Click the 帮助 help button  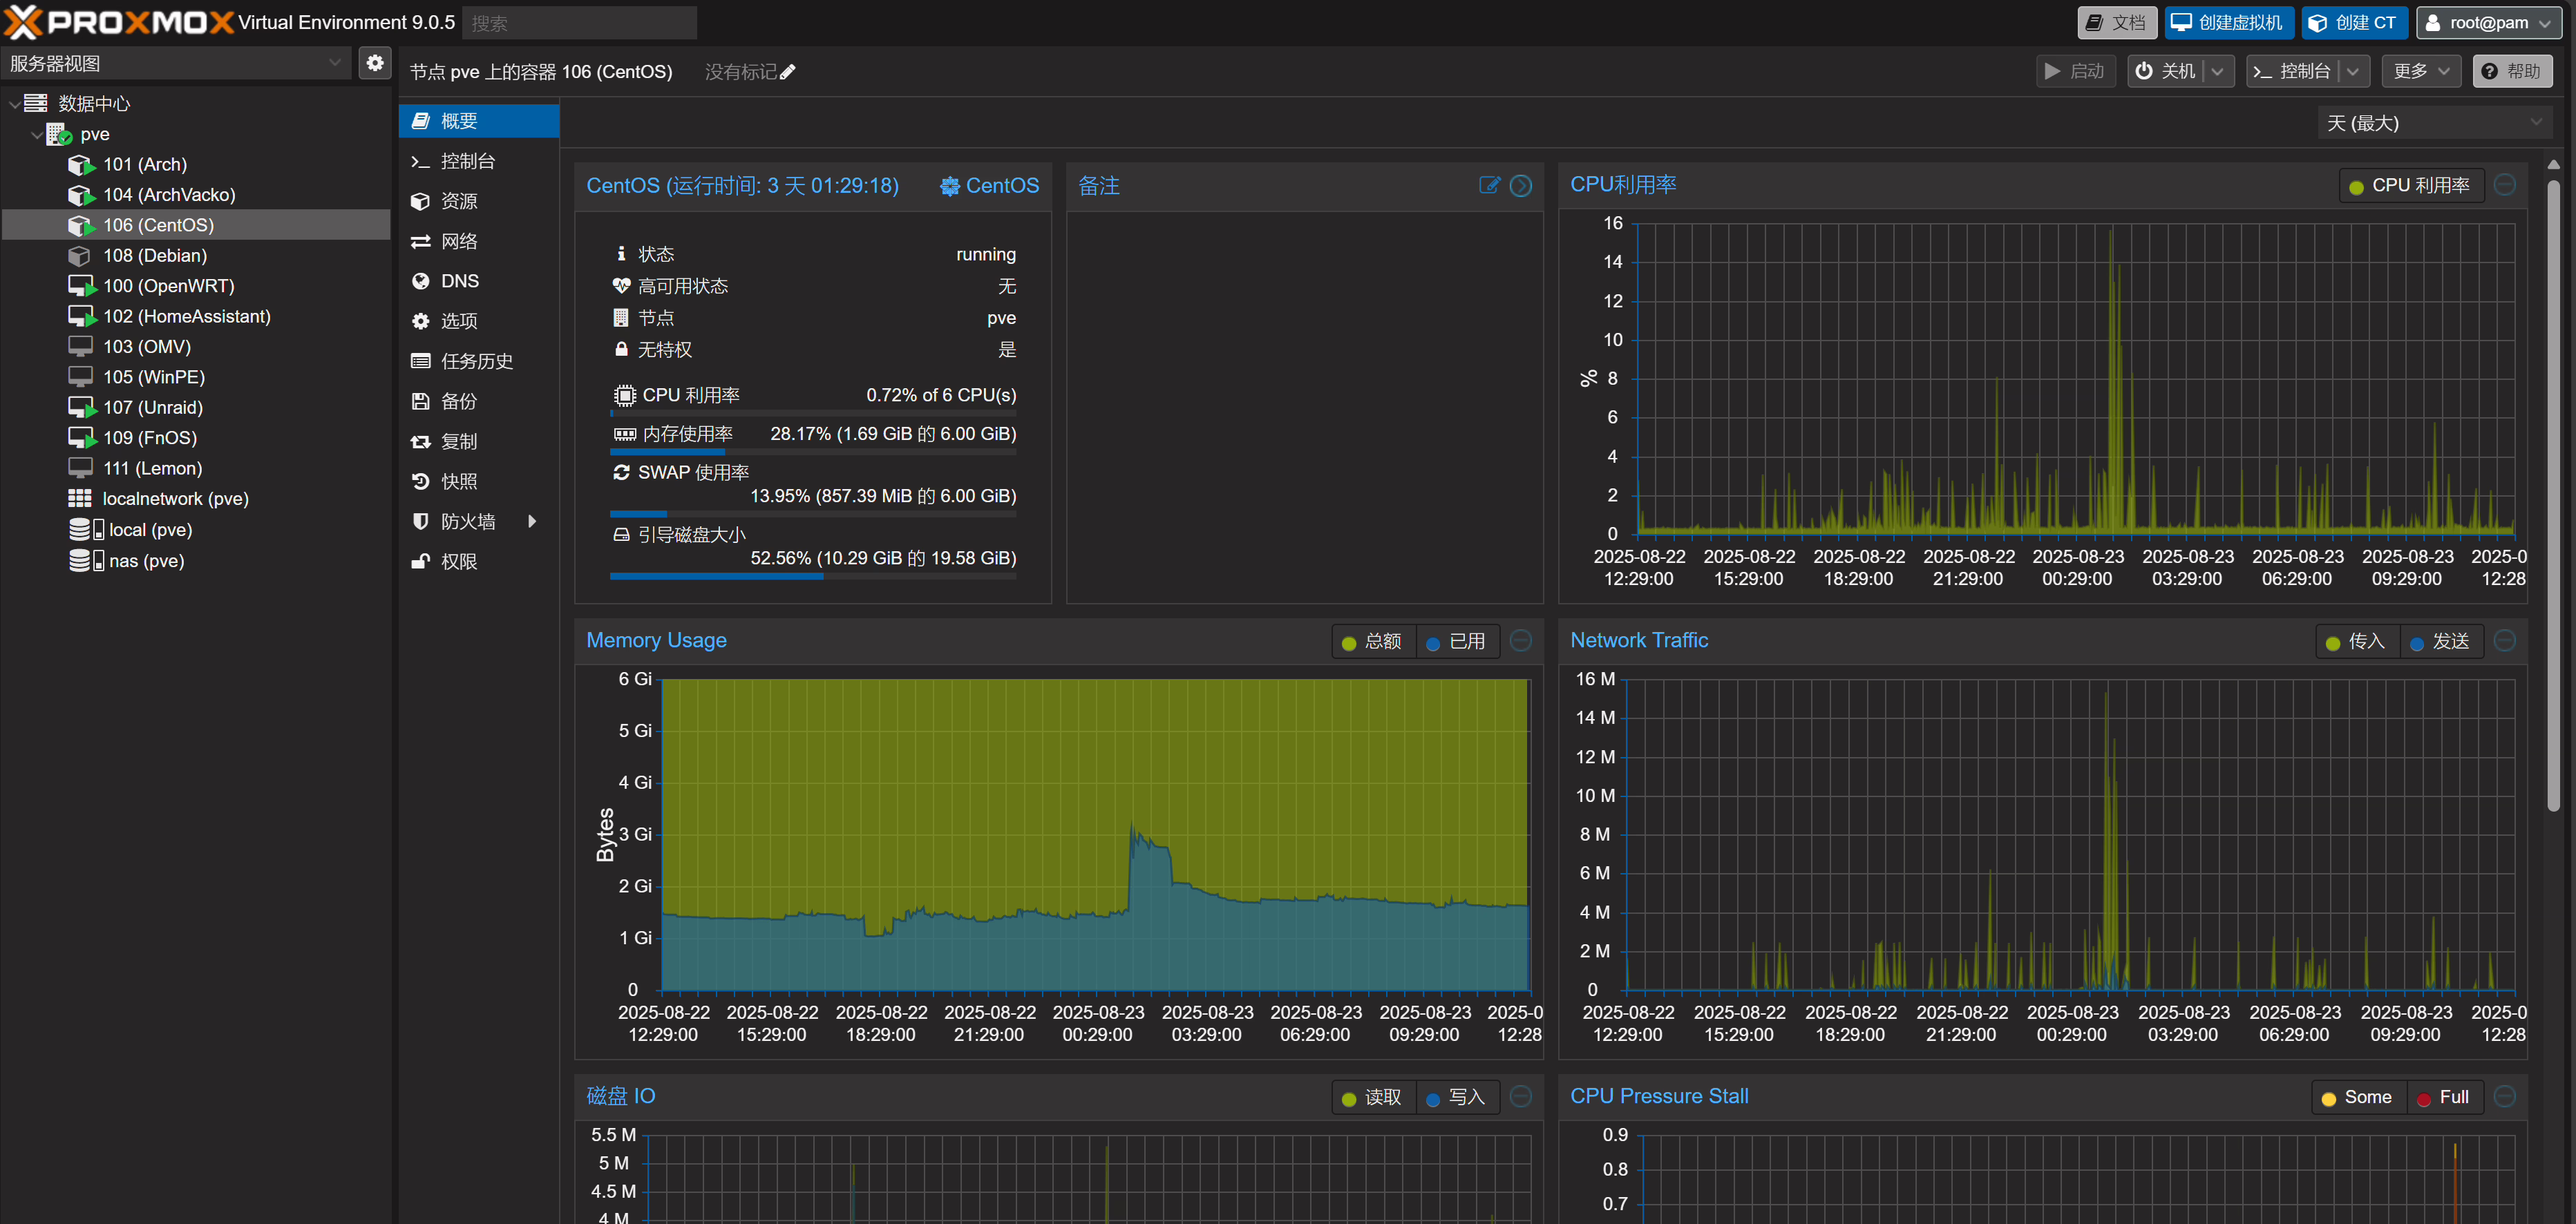point(2511,71)
